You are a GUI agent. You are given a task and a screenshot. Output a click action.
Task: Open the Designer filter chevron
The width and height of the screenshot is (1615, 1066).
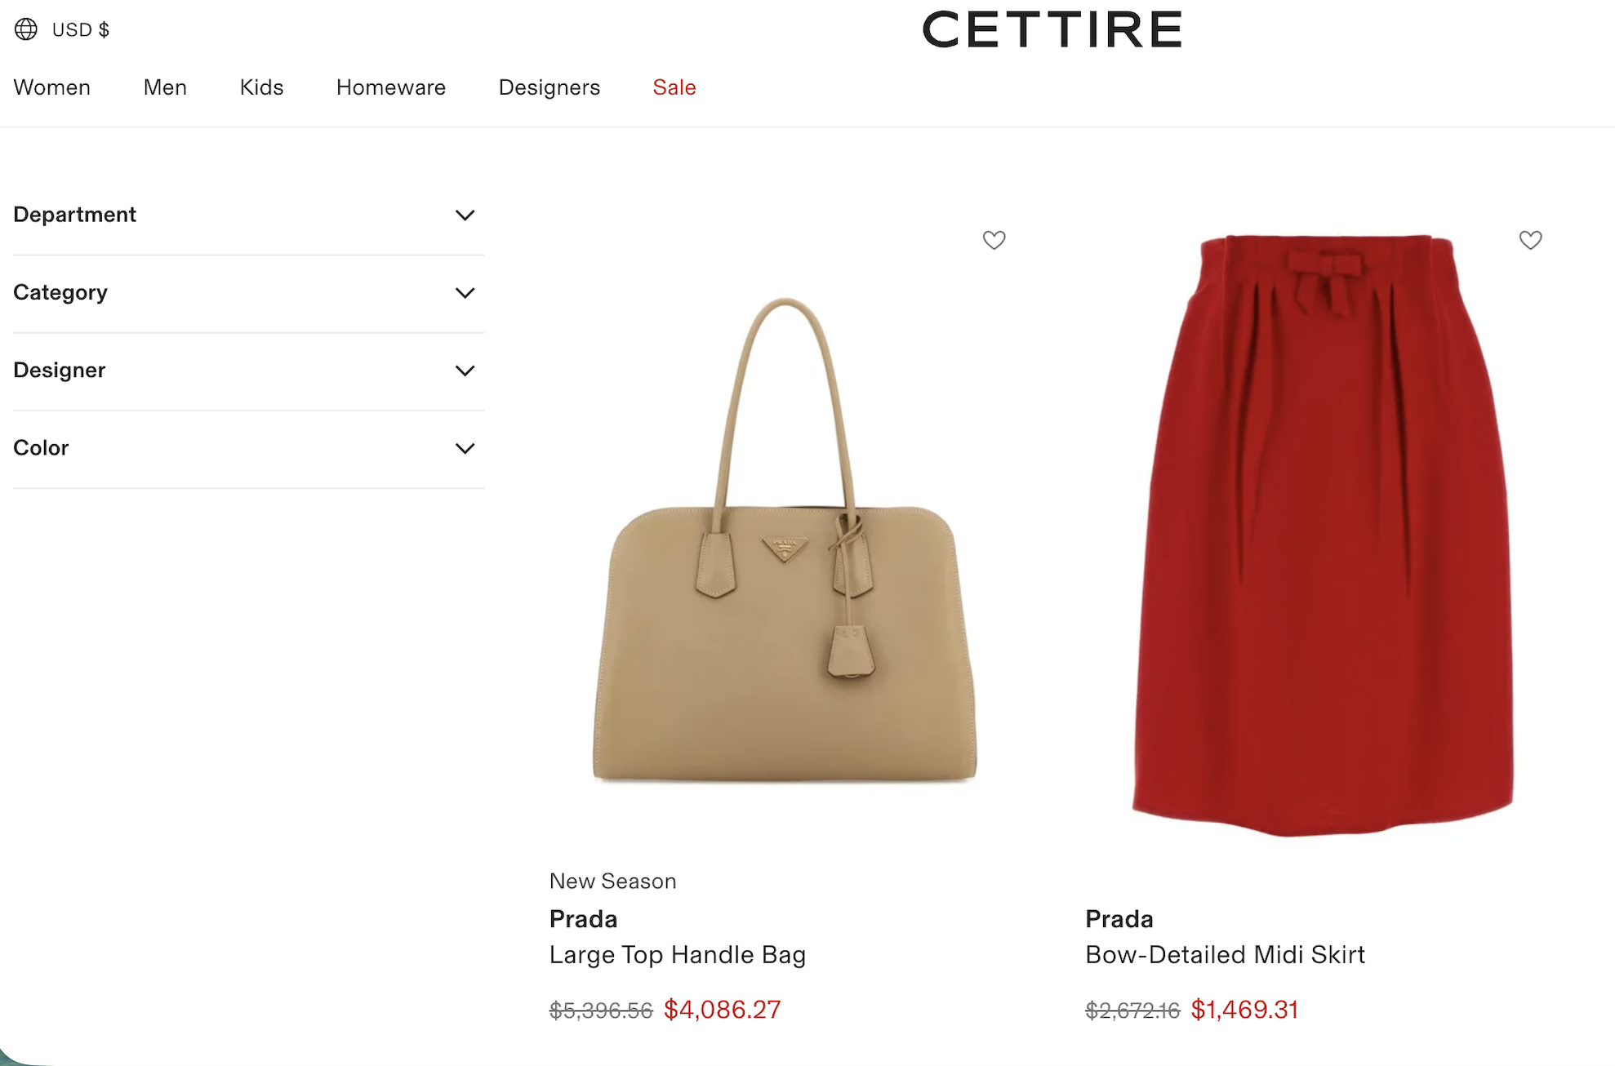point(465,371)
